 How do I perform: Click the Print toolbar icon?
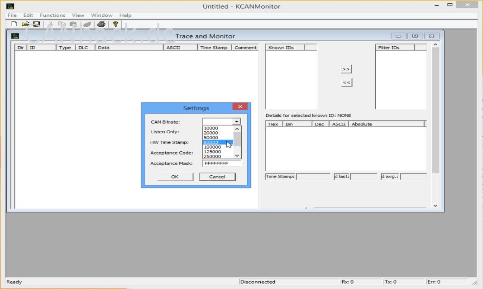101,24
